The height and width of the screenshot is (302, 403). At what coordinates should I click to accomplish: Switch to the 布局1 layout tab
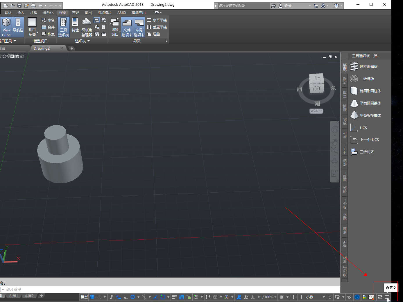point(13,296)
